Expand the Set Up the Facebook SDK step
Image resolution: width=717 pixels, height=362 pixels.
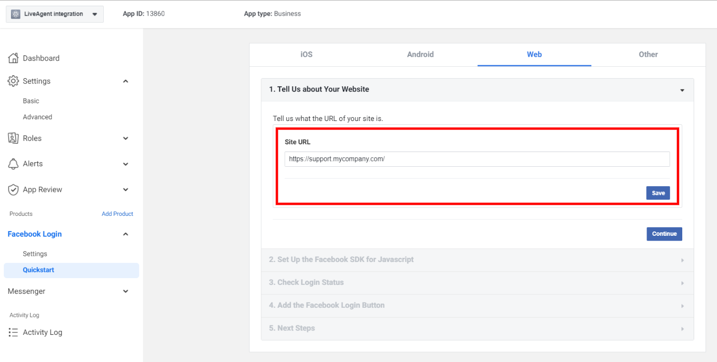point(682,260)
